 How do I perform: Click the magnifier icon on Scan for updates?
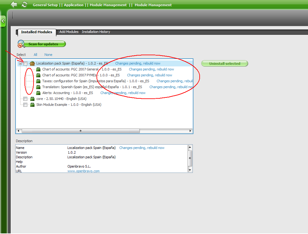click(x=21, y=44)
